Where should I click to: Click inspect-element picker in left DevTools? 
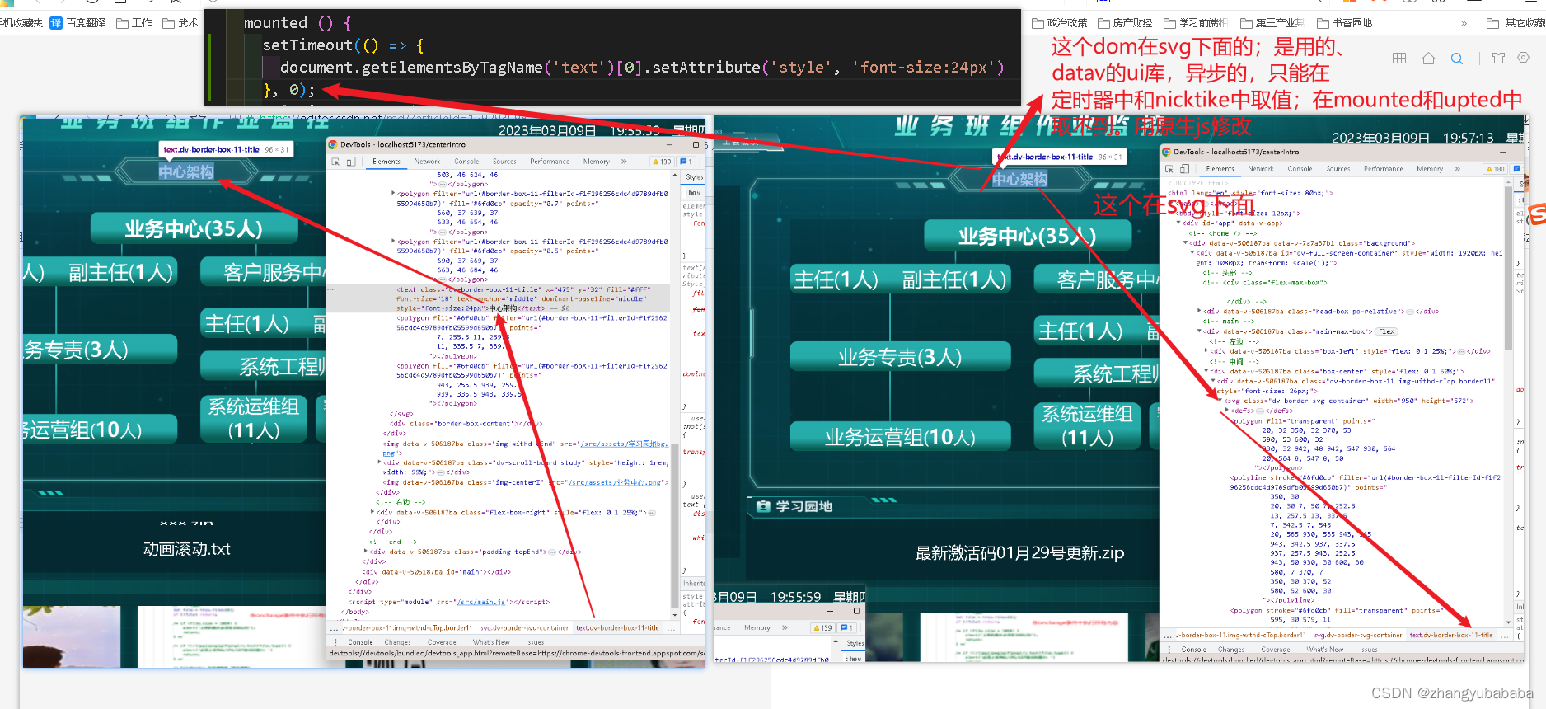tap(335, 162)
